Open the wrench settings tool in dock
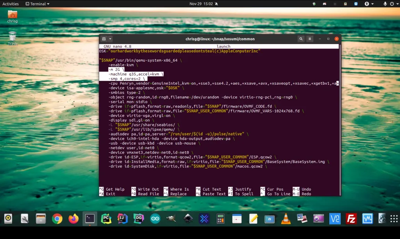 click(25, 218)
